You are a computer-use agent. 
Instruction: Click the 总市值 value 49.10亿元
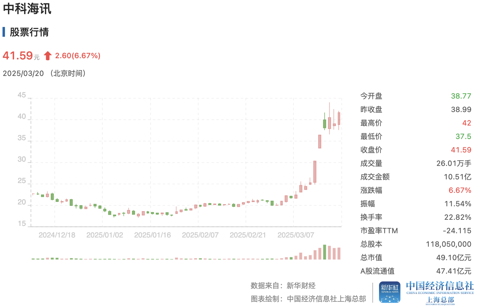[x=454, y=258]
